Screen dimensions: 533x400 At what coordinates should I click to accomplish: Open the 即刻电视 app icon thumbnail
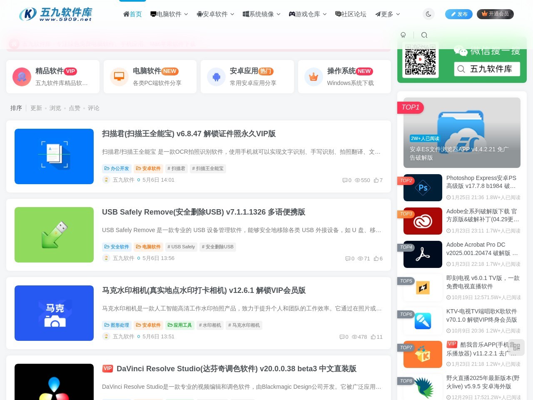pos(423,287)
